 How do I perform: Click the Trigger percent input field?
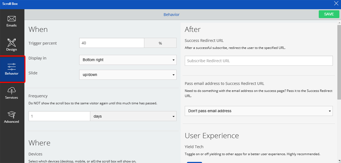112,43
